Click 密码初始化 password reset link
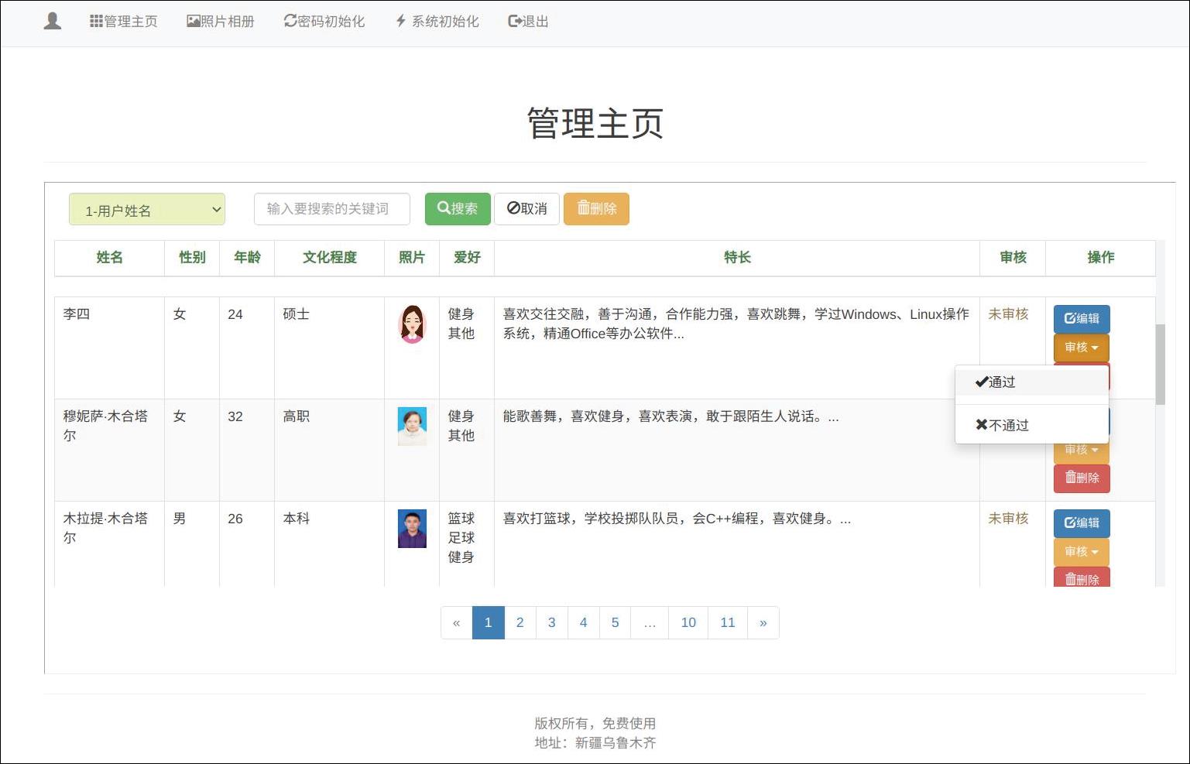 (x=324, y=22)
